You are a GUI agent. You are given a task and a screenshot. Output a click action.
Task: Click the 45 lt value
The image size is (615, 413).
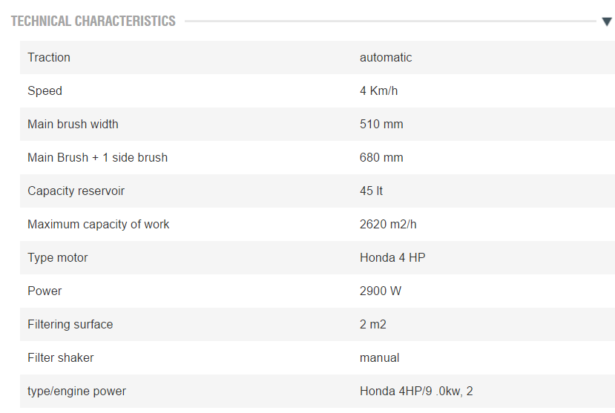click(x=371, y=191)
